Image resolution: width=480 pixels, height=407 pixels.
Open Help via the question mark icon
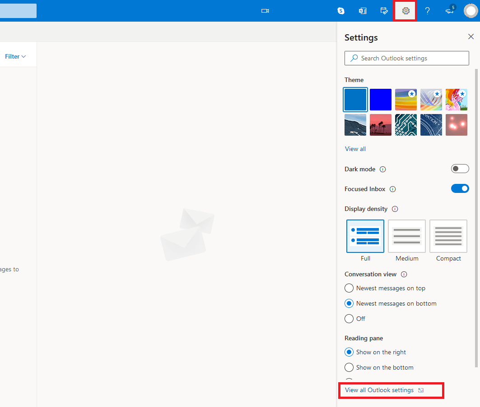427,11
